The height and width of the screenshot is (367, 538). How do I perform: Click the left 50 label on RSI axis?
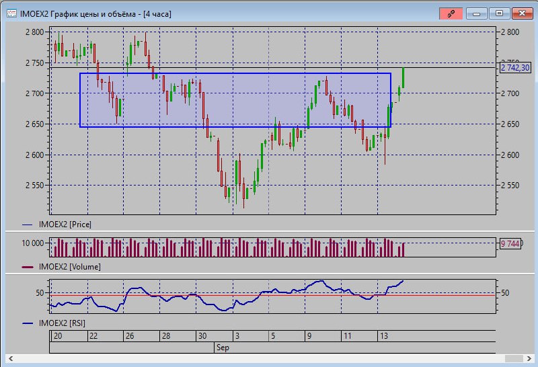(x=40, y=293)
